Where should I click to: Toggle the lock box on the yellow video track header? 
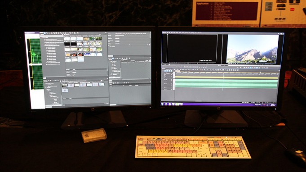coord(172,77)
